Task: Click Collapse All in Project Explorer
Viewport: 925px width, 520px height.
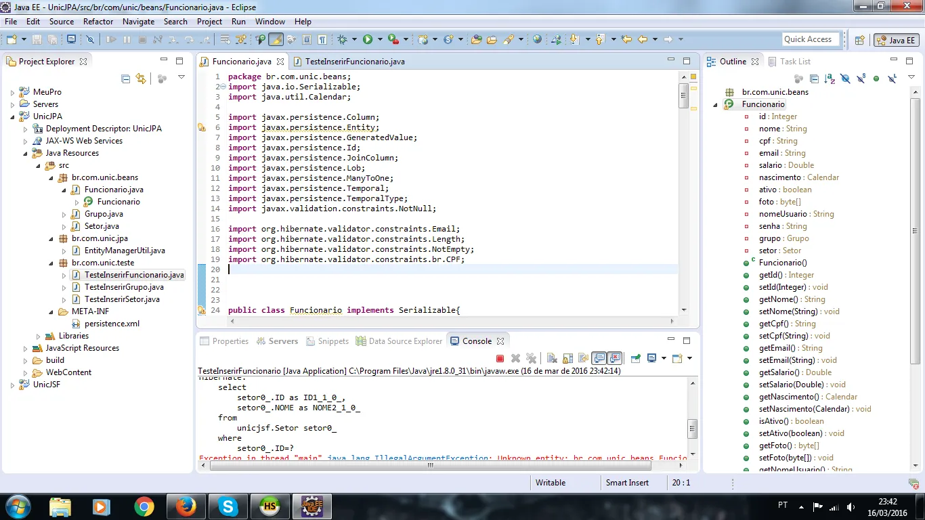Action: (125, 79)
